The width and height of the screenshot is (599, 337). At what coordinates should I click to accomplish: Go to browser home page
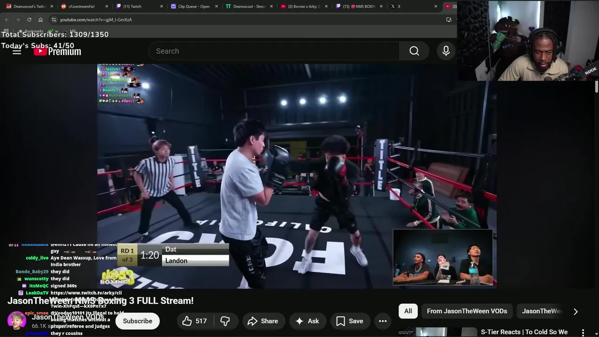40,20
